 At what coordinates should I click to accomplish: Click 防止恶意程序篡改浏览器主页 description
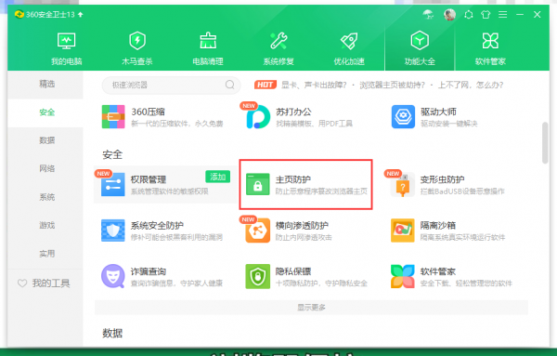pyautogui.click(x=321, y=191)
